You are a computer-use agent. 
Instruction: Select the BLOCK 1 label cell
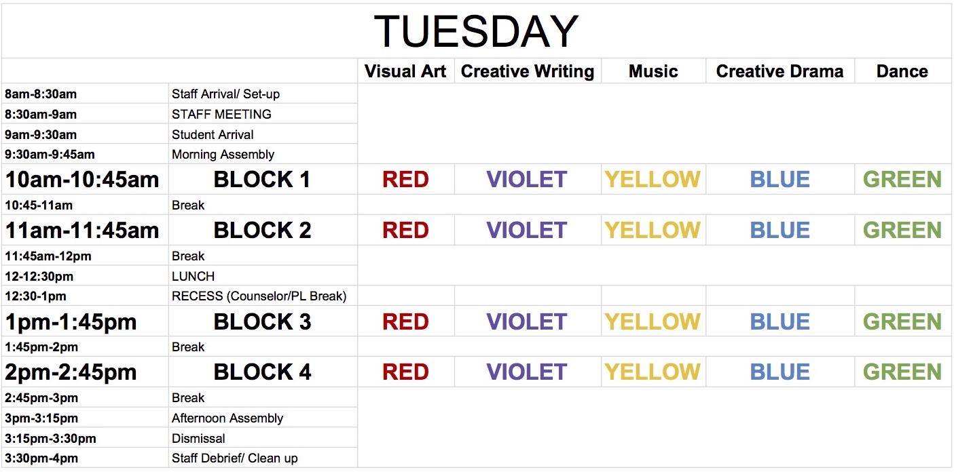pos(262,180)
